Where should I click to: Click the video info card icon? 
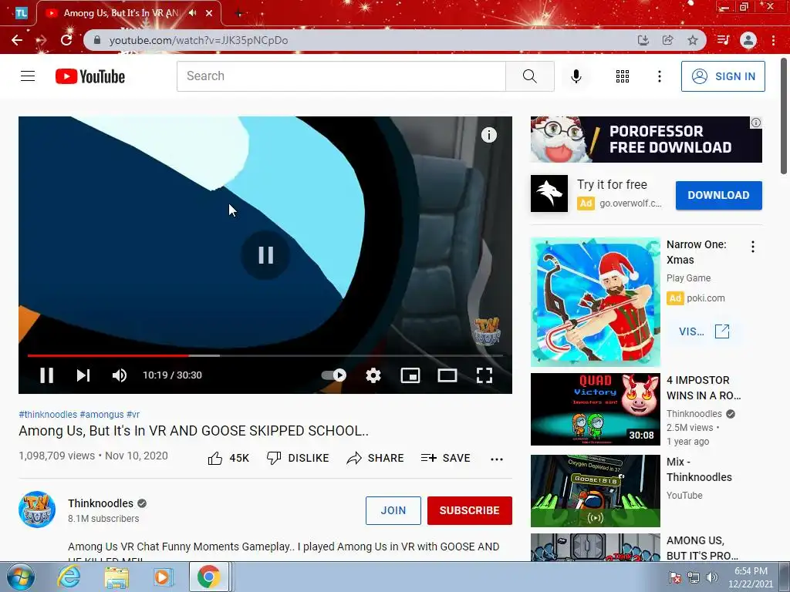(x=488, y=135)
